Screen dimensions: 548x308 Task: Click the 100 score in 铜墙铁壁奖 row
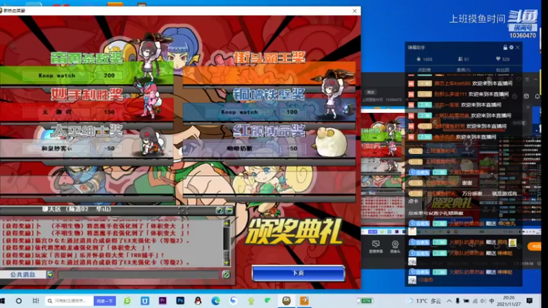(292, 112)
